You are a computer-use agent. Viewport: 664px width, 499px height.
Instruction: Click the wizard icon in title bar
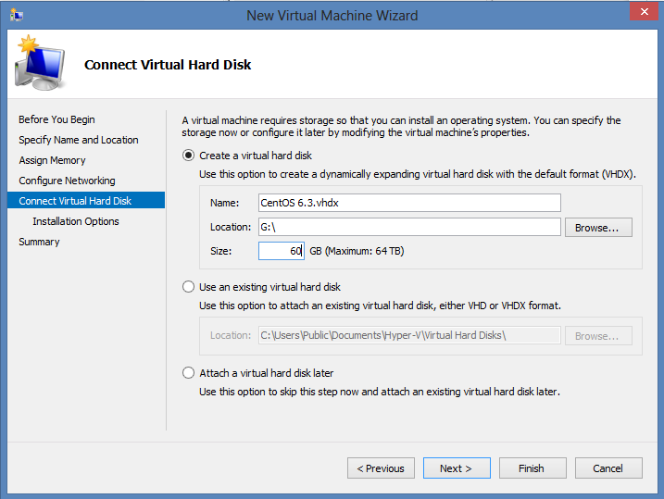pos(17,15)
